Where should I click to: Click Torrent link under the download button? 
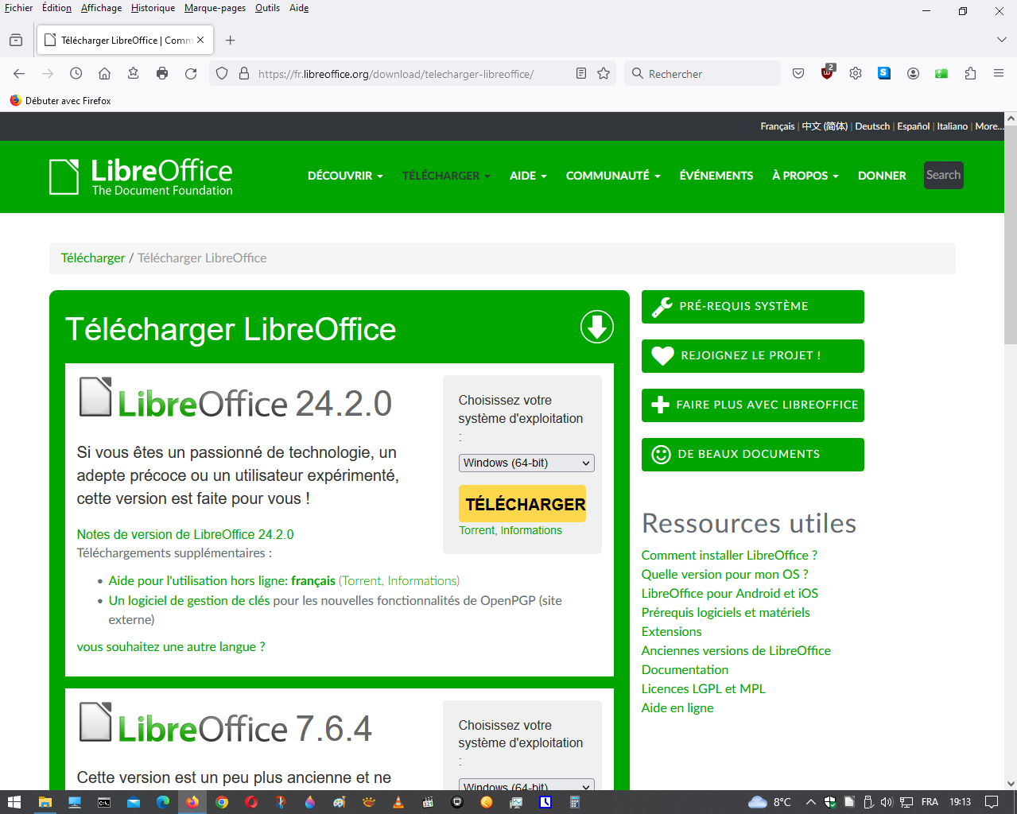coord(476,530)
